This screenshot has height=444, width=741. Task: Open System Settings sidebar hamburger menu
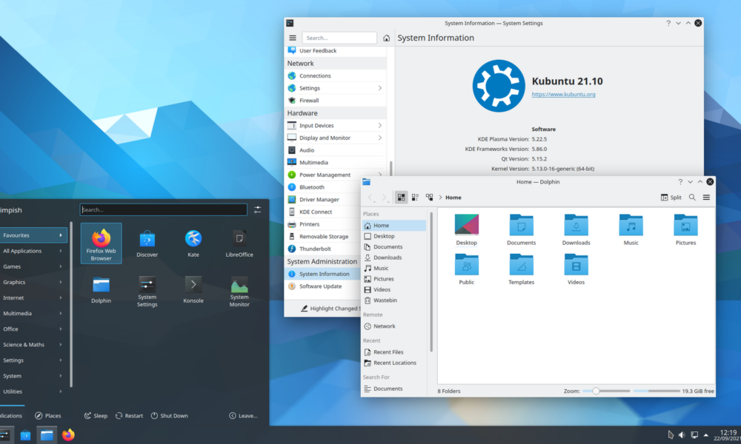(293, 38)
